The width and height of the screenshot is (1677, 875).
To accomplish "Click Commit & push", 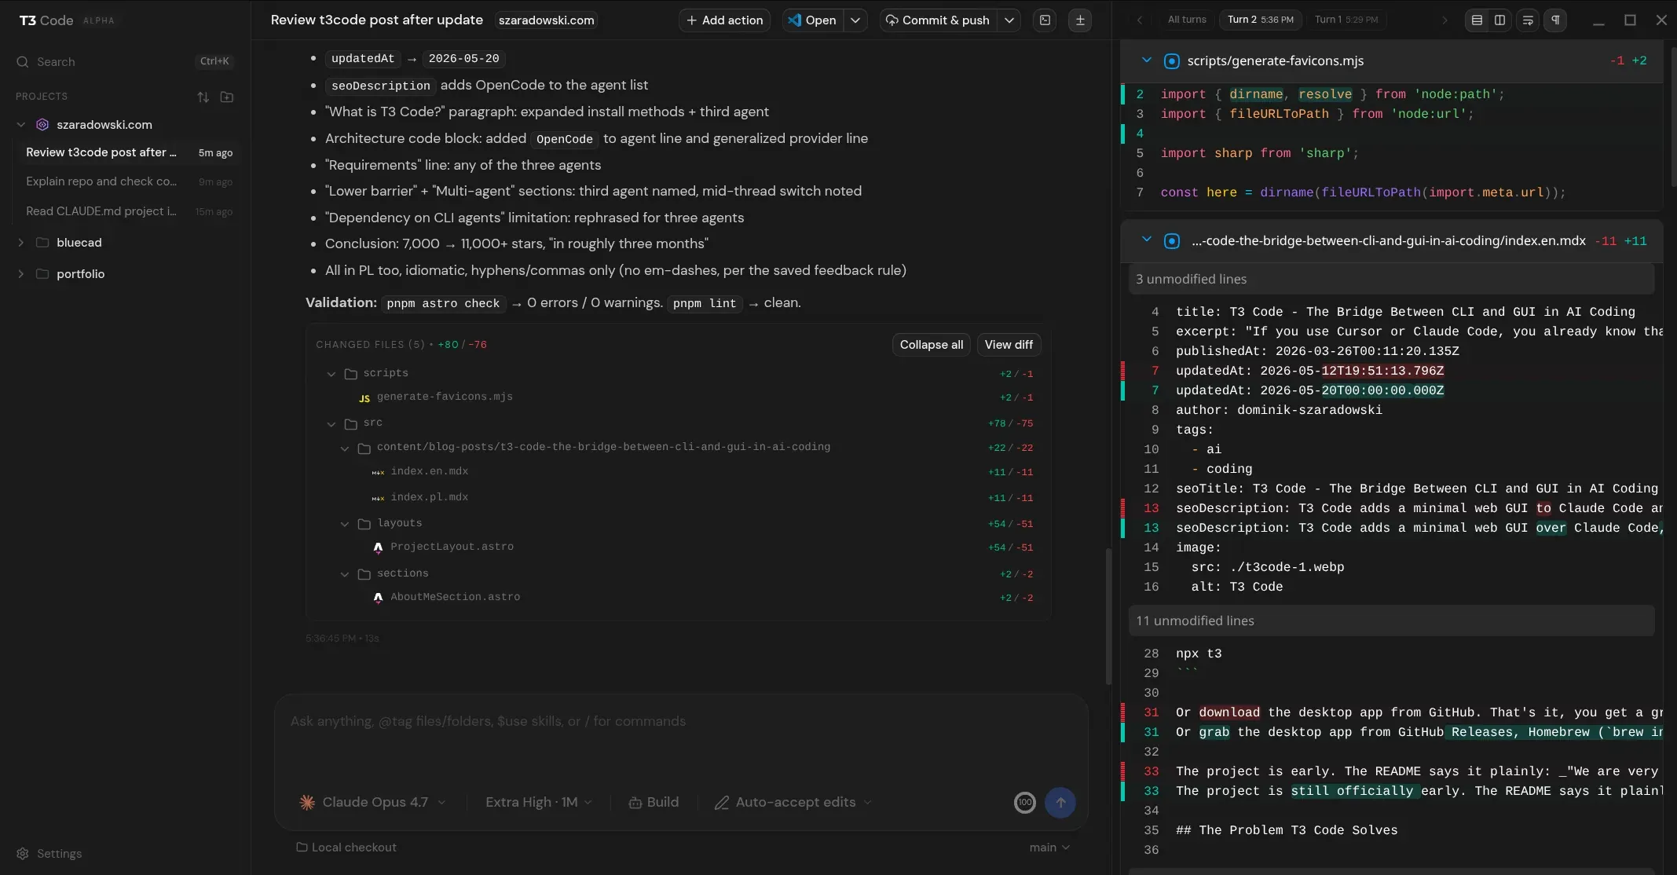I will [938, 20].
